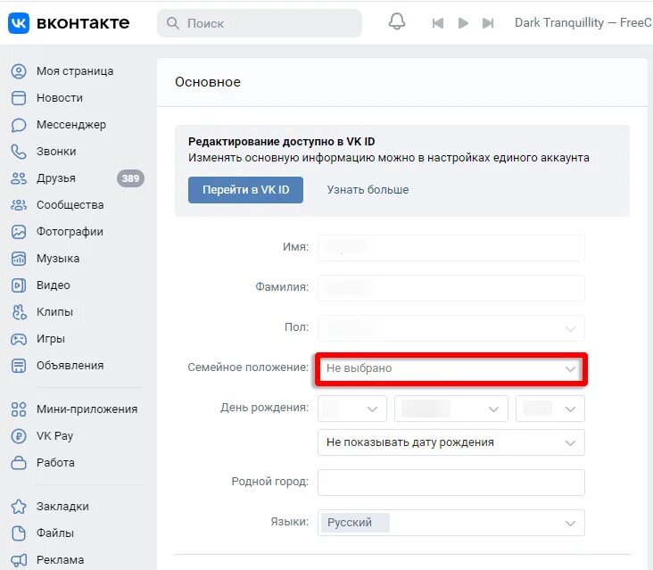Click Перейти в VK ID button

[245, 190]
